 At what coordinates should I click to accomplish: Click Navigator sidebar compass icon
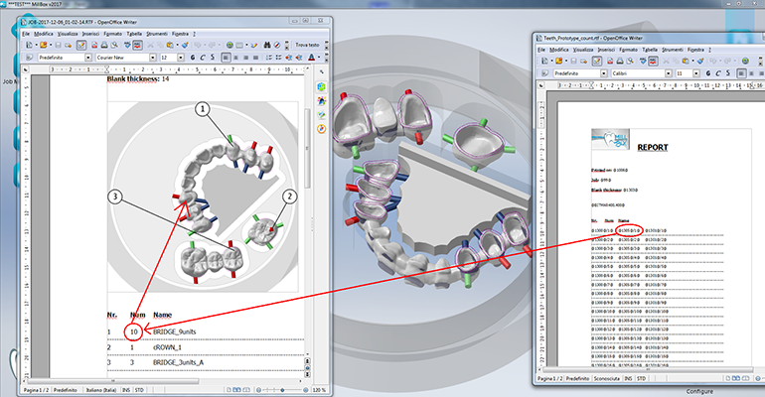coord(322,129)
